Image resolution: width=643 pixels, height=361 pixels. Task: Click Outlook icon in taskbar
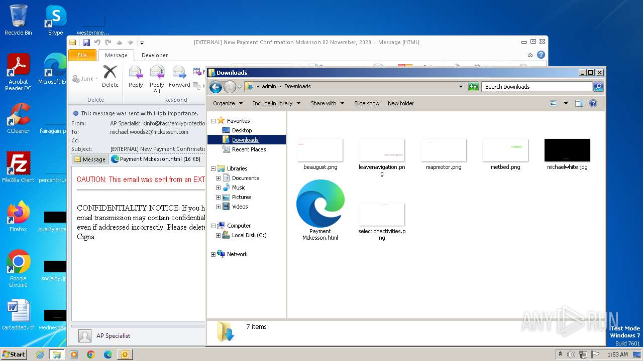(x=125, y=354)
